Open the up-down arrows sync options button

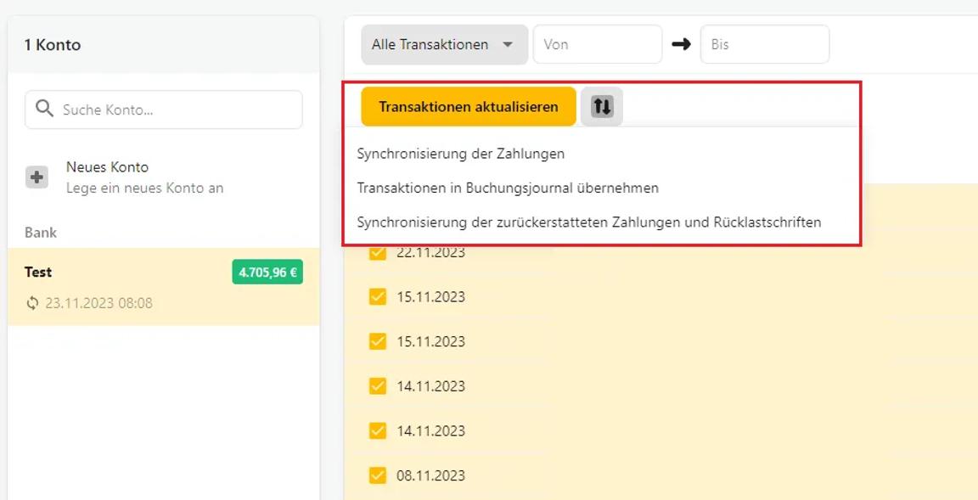tap(602, 107)
